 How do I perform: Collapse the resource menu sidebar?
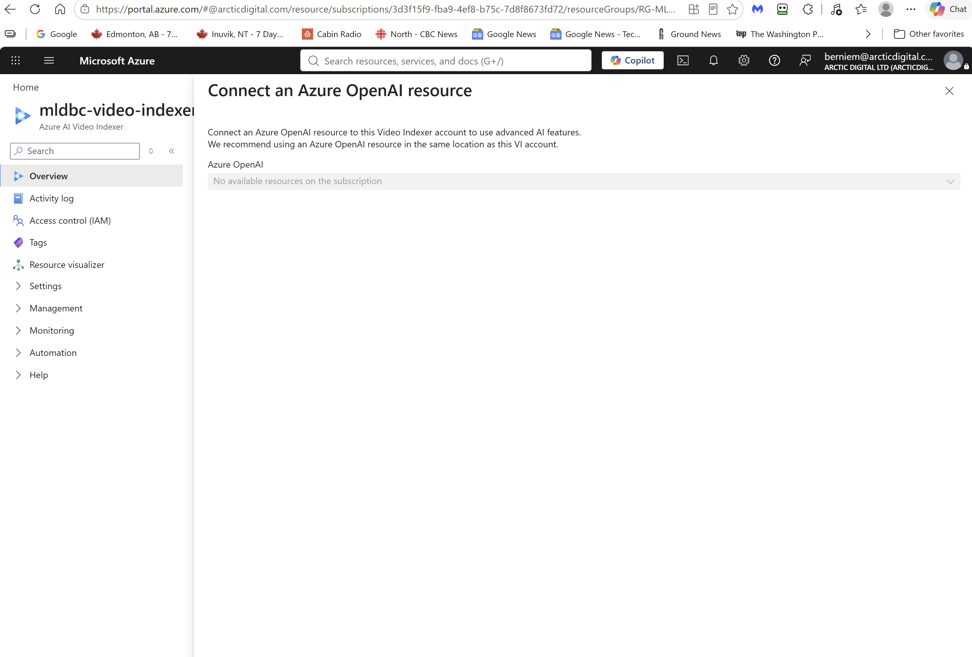click(x=171, y=151)
